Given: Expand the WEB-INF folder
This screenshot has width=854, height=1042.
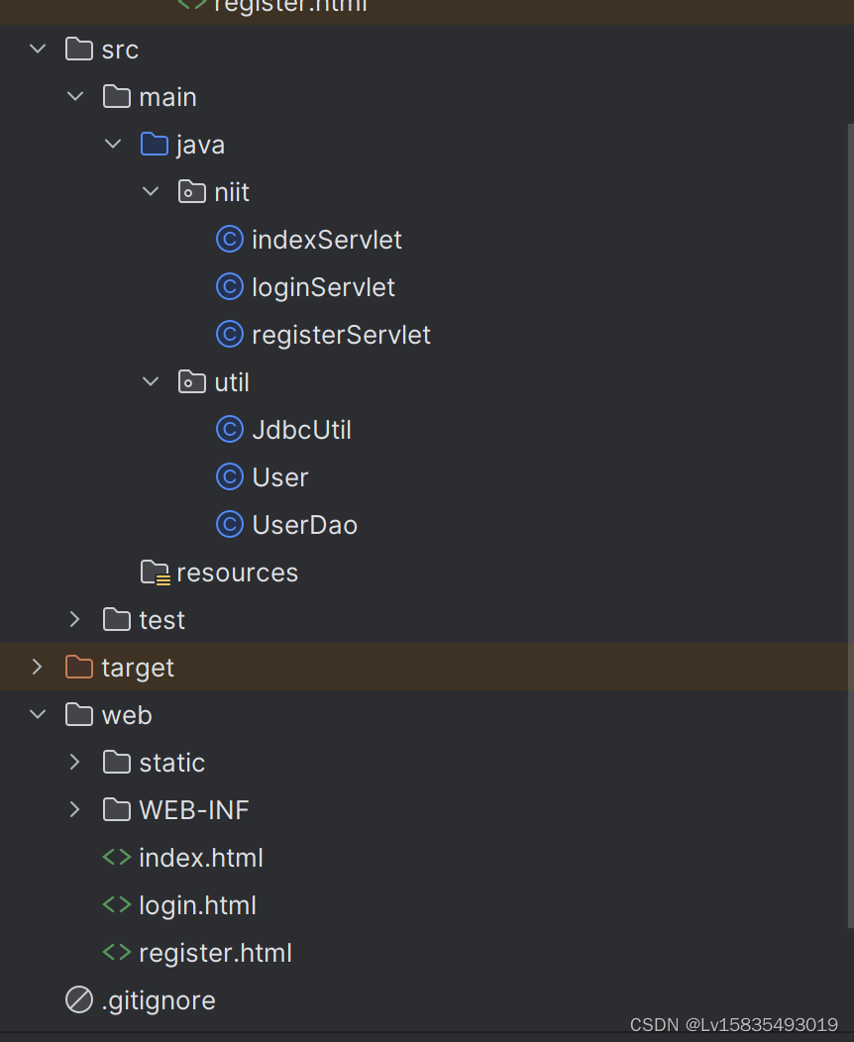Looking at the screenshot, I should (74, 809).
